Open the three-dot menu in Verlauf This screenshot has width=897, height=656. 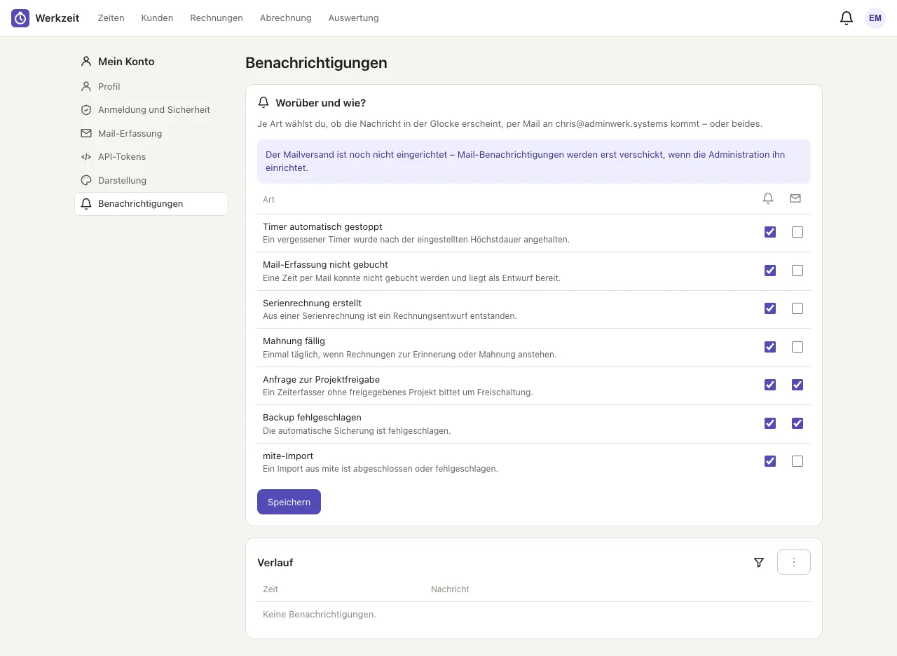coord(794,562)
